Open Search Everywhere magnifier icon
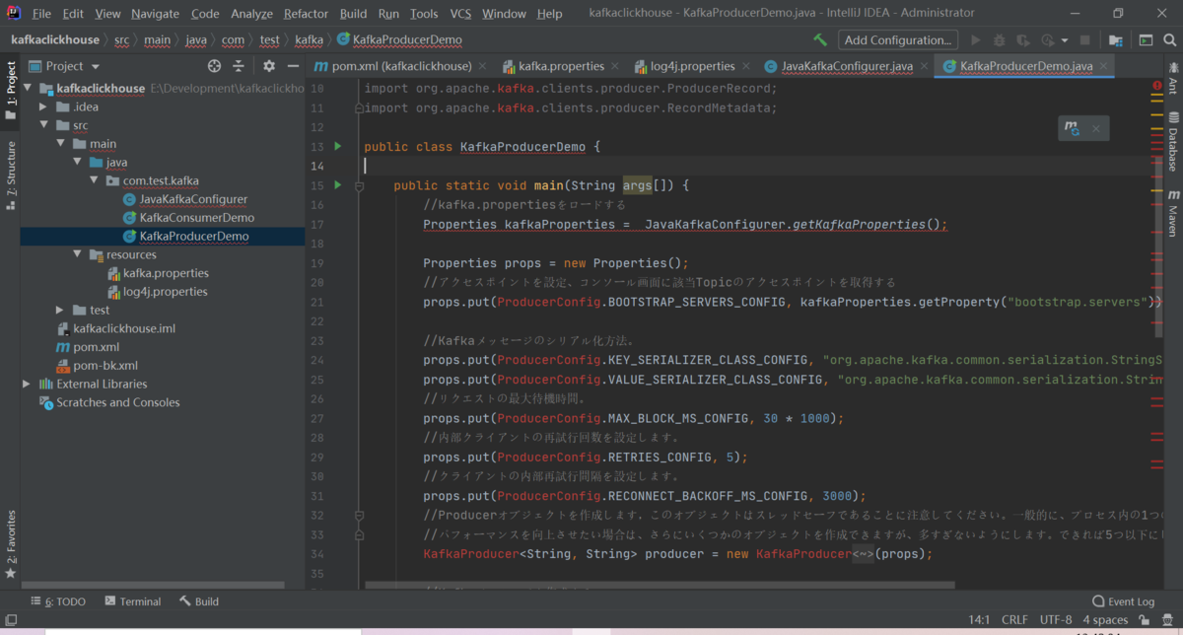 coord(1169,40)
